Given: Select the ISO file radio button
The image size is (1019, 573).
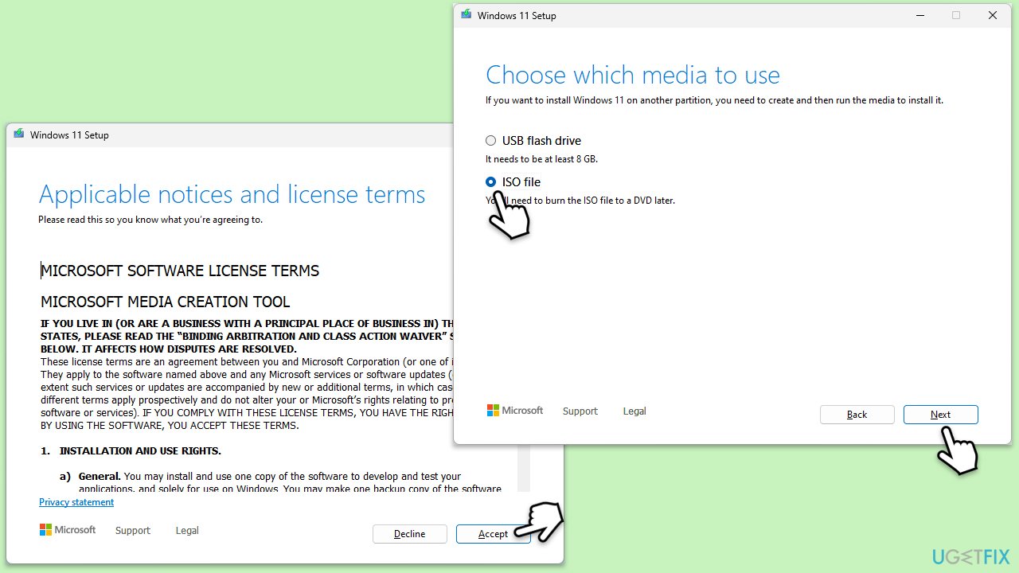Looking at the screenshot, I should pos(491,182).
